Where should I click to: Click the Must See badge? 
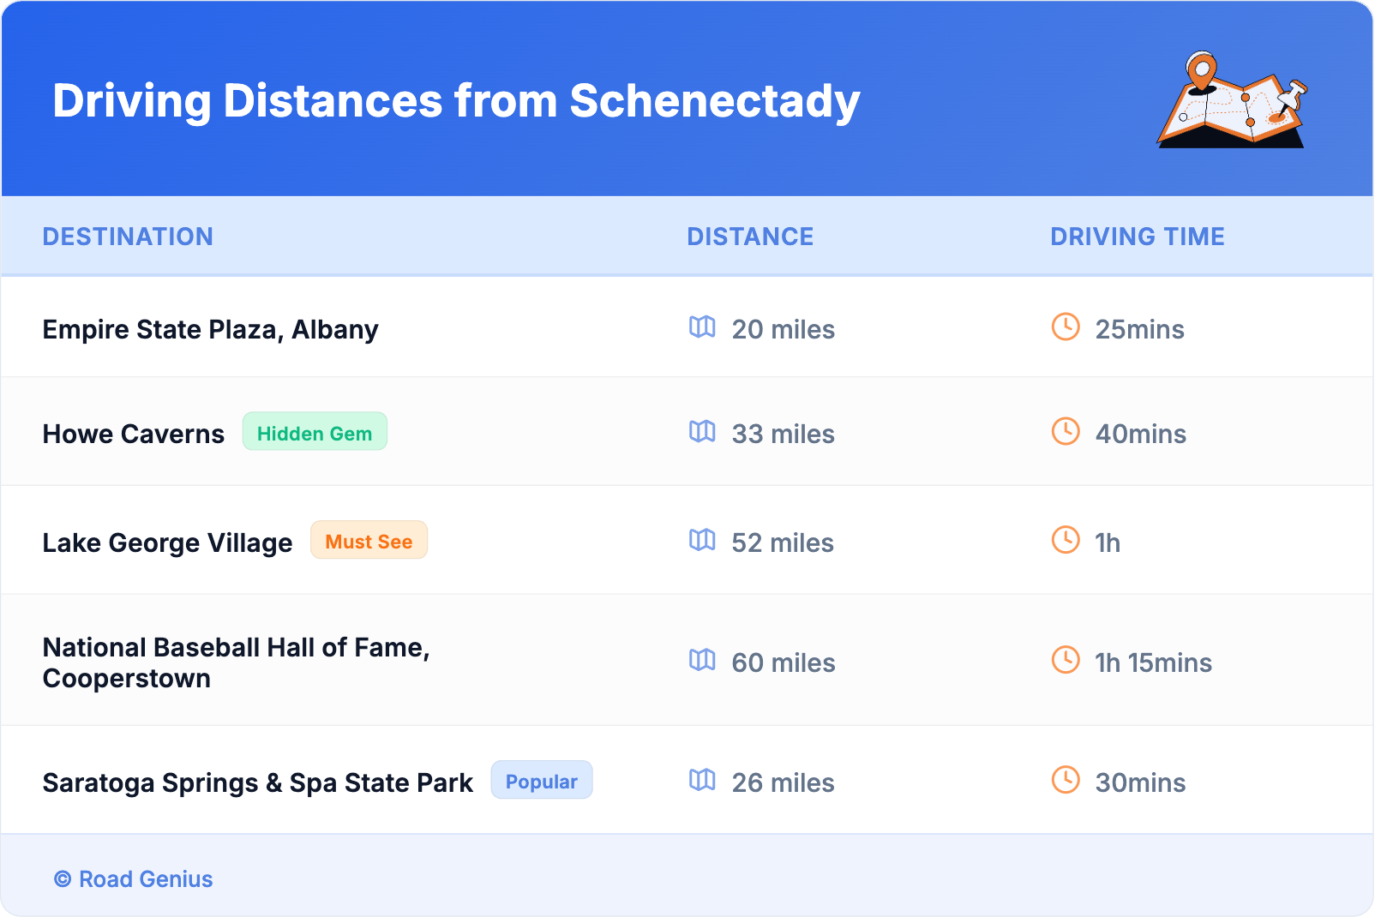tap(369, 542)
